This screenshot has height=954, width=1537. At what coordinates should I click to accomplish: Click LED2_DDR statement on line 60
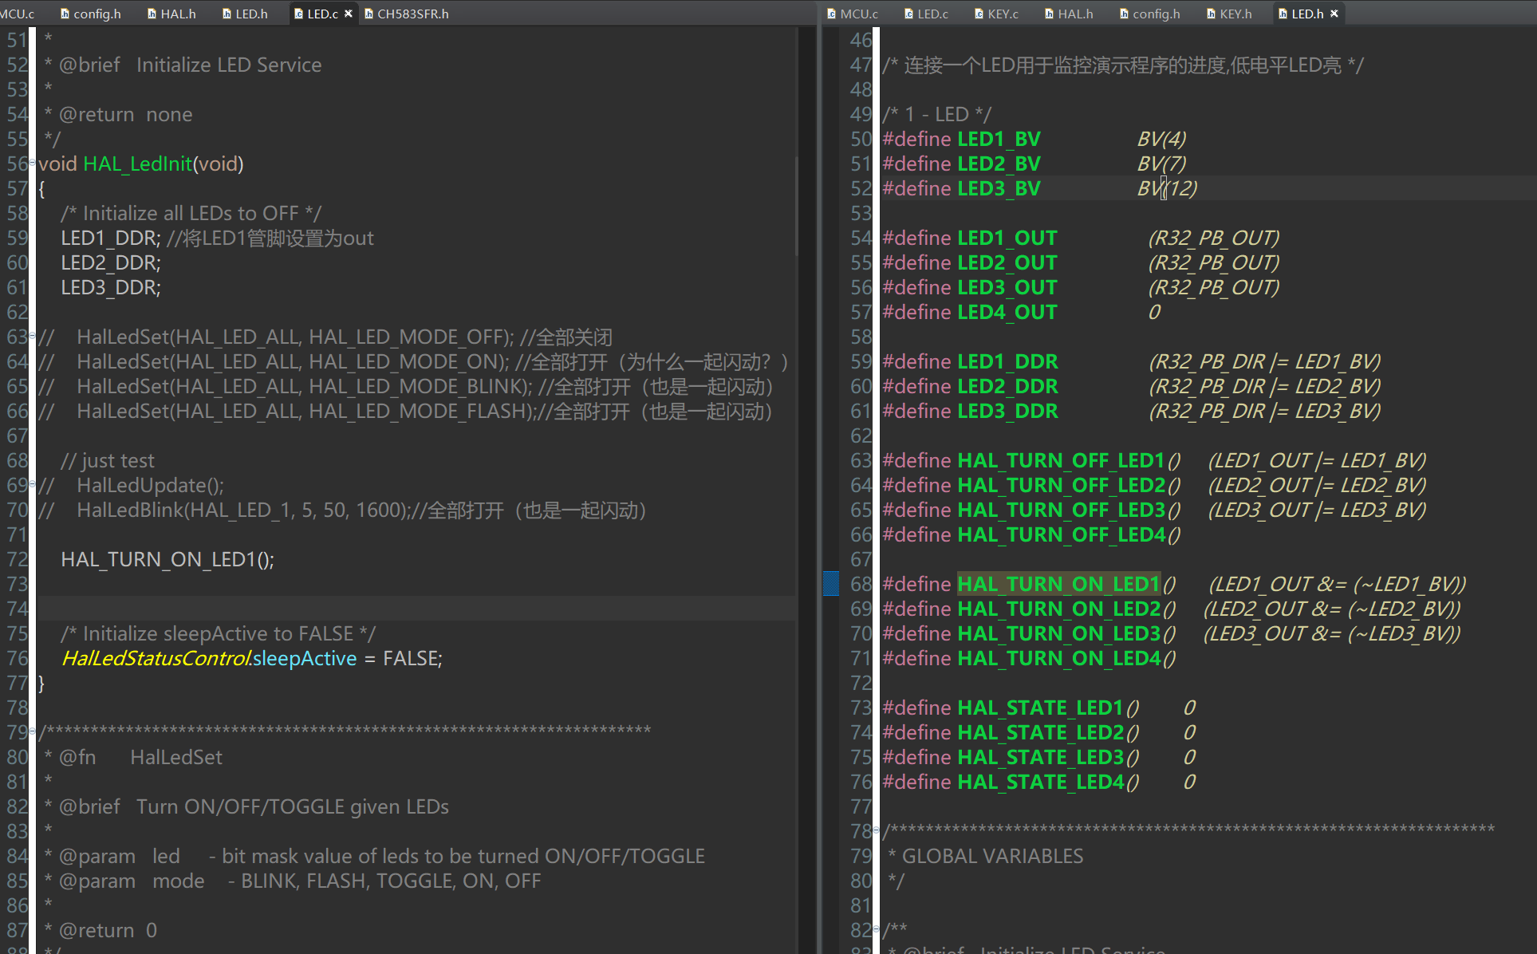tap(111, 262)
